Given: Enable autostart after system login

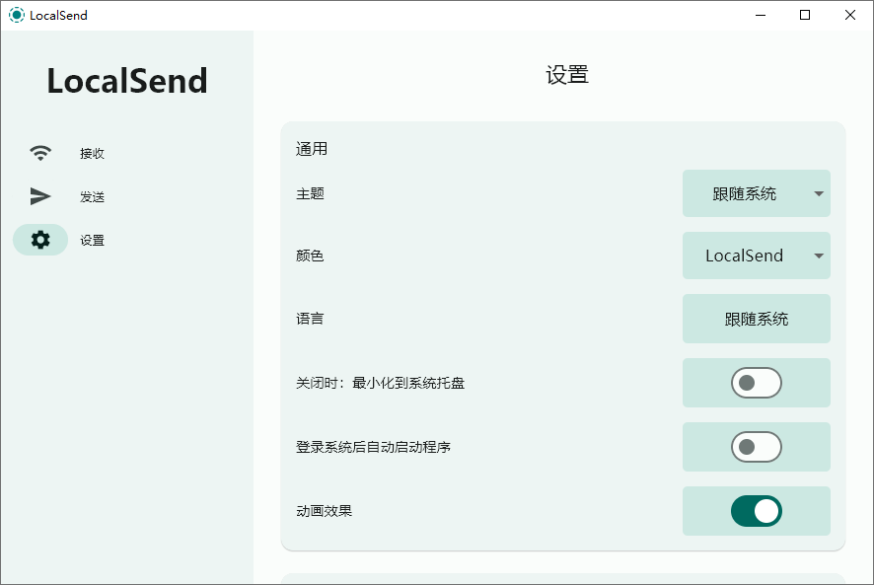Looking at the screenshot, I should tap(757, 447).
